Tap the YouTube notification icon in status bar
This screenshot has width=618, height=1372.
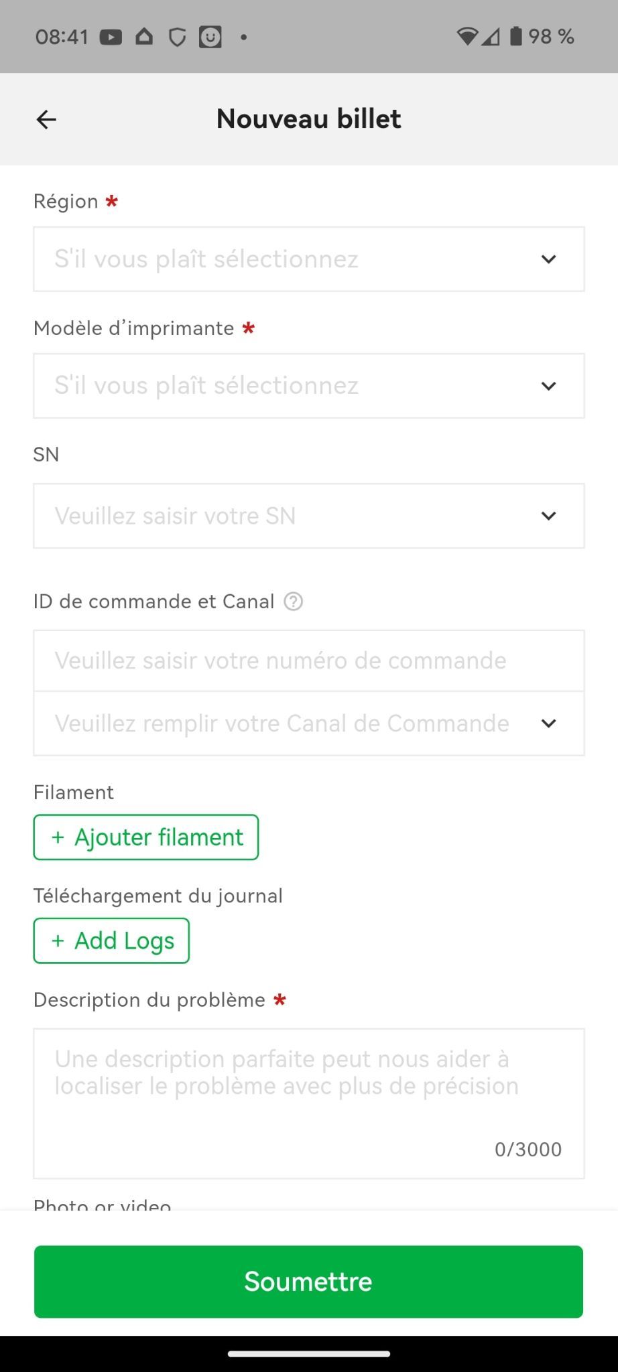111,37
